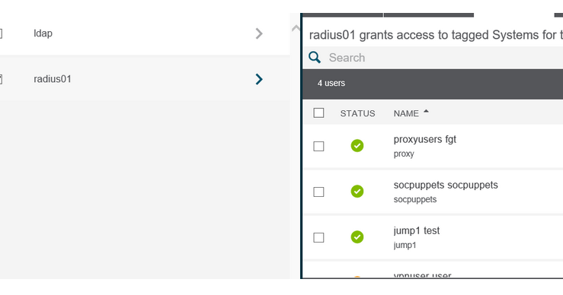Check the socpuppets user checkbox
Image resolution: width=563 pixels, height=295 pixels.
pos(318,192)
